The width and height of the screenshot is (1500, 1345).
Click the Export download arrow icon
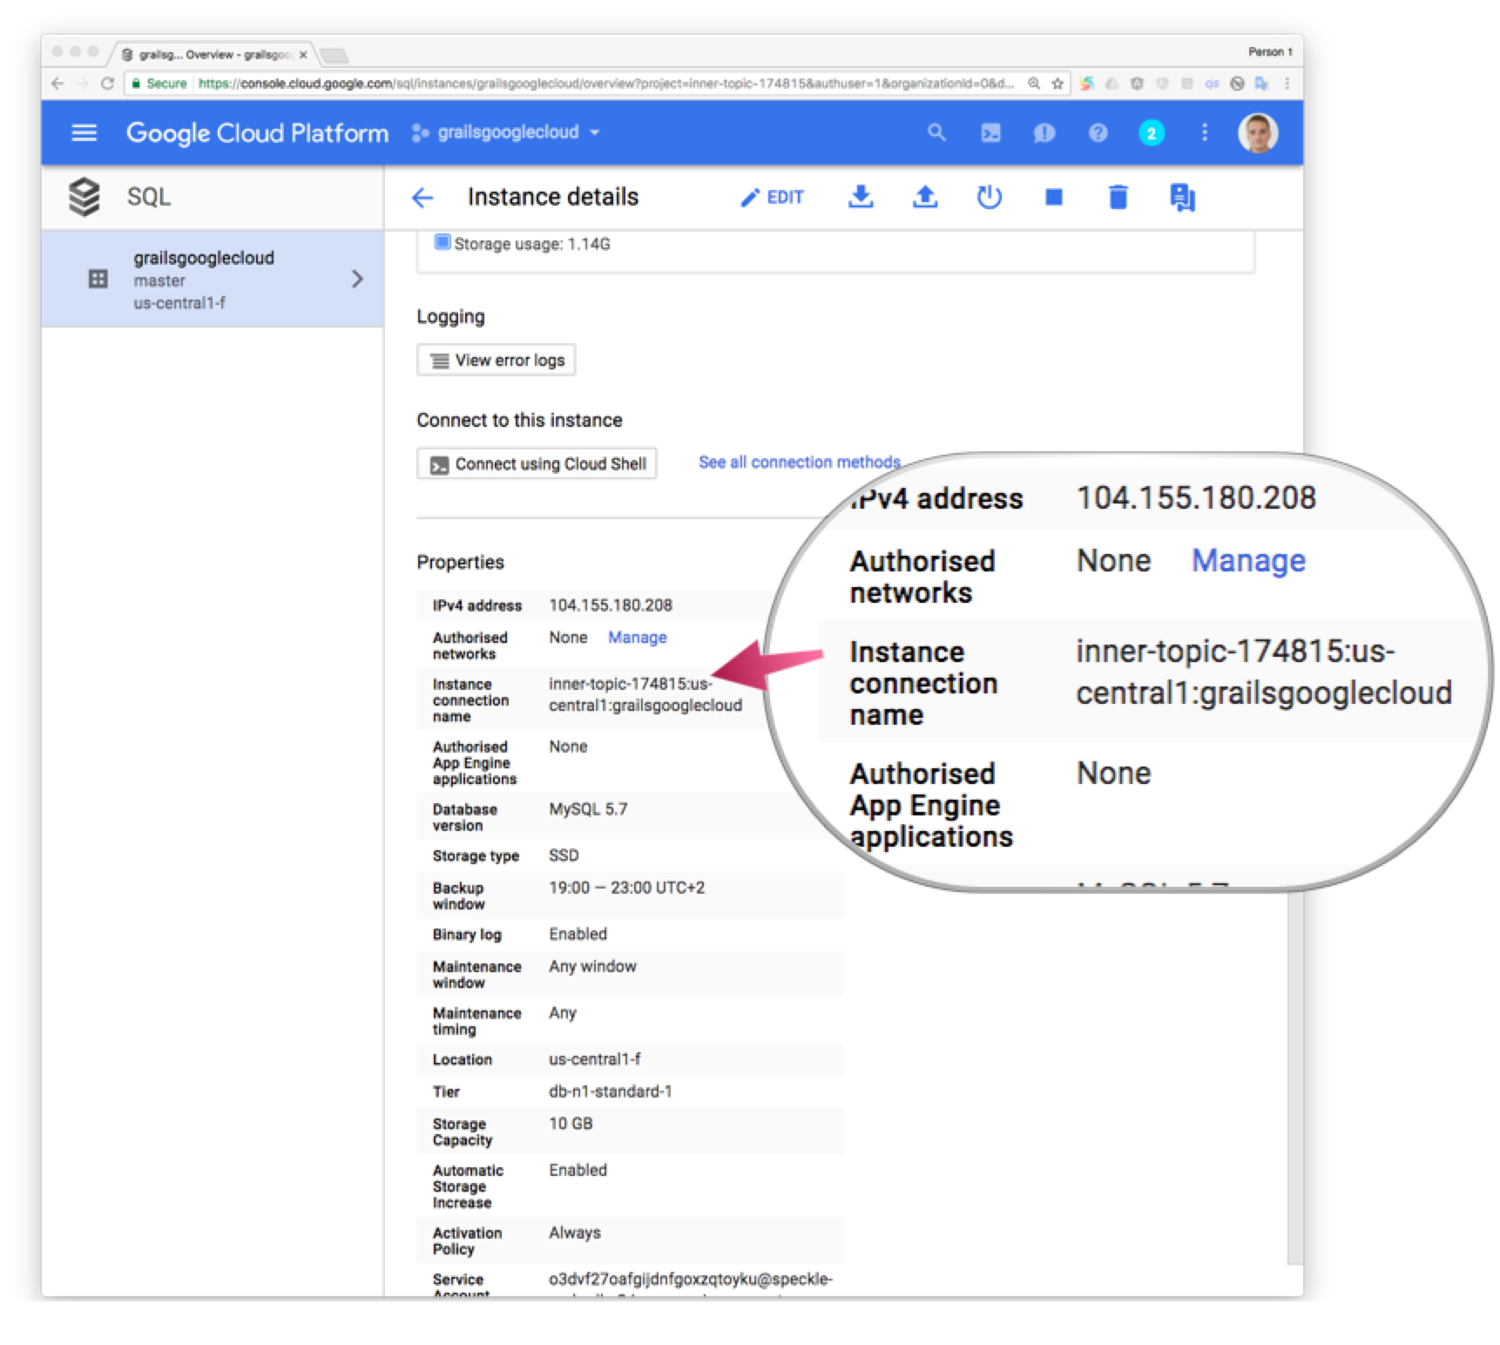tap(861, 197)
